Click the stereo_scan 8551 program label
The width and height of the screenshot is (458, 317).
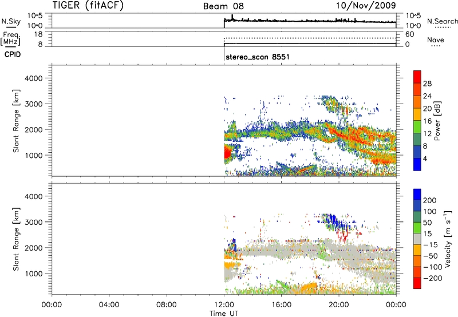click(258, 57)
